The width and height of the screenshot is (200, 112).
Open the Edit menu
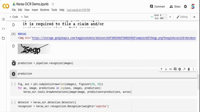20,10
